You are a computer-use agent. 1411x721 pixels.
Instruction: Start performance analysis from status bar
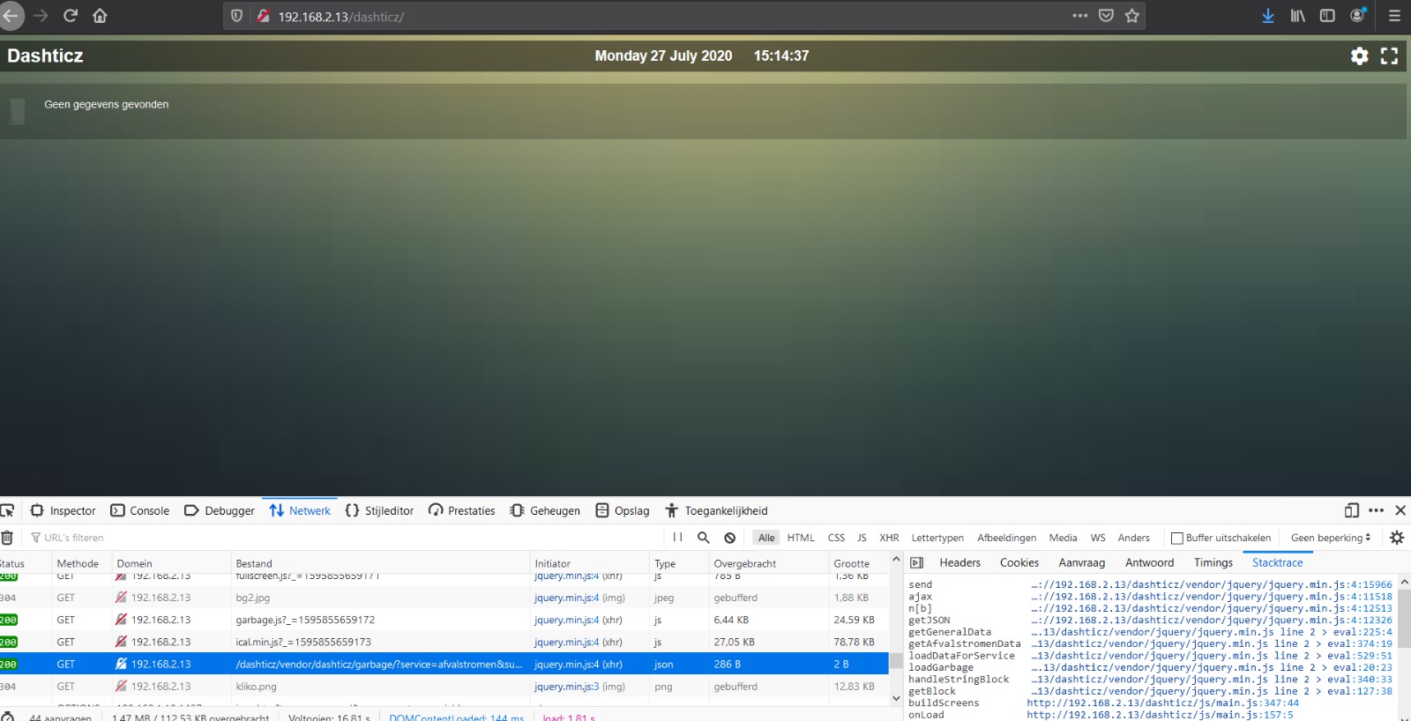tap(7, 717)
